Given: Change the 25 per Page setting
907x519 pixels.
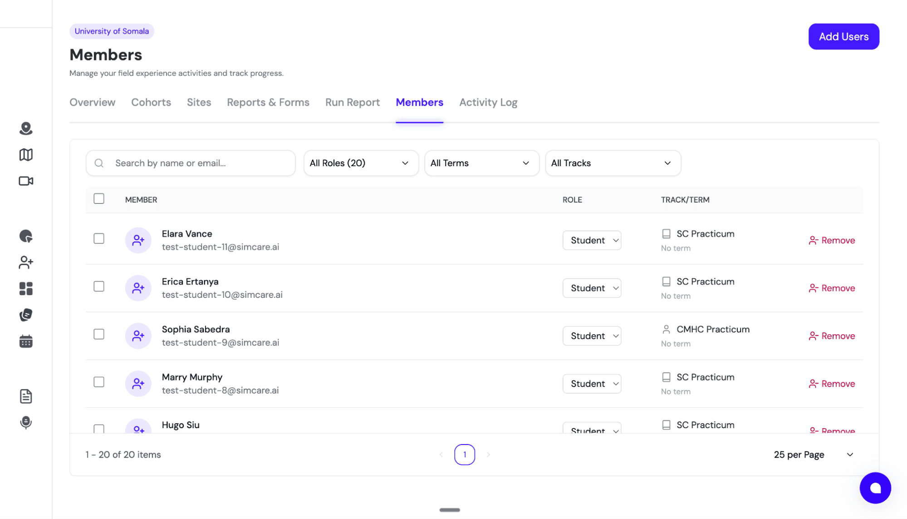Looking at the screenshot, I should [x=813, y=454].
